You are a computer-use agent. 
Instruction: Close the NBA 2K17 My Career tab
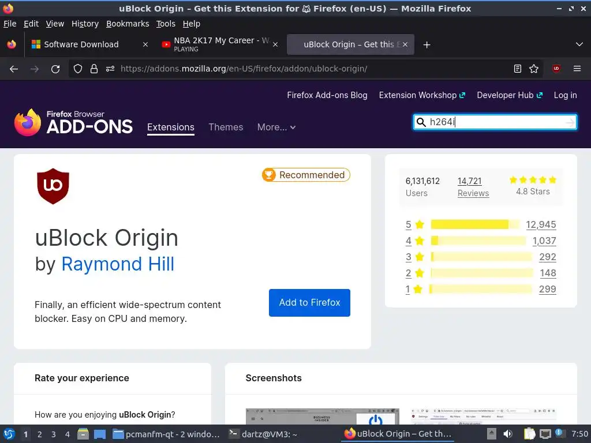[275, 44]
